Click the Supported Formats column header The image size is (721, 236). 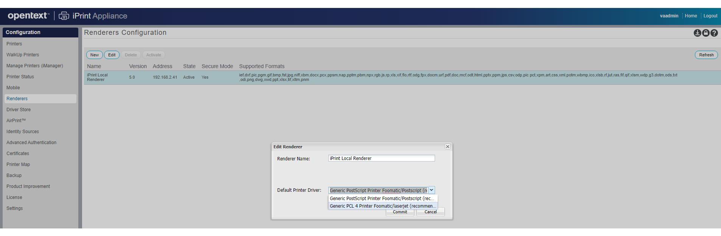coord(262,66)
